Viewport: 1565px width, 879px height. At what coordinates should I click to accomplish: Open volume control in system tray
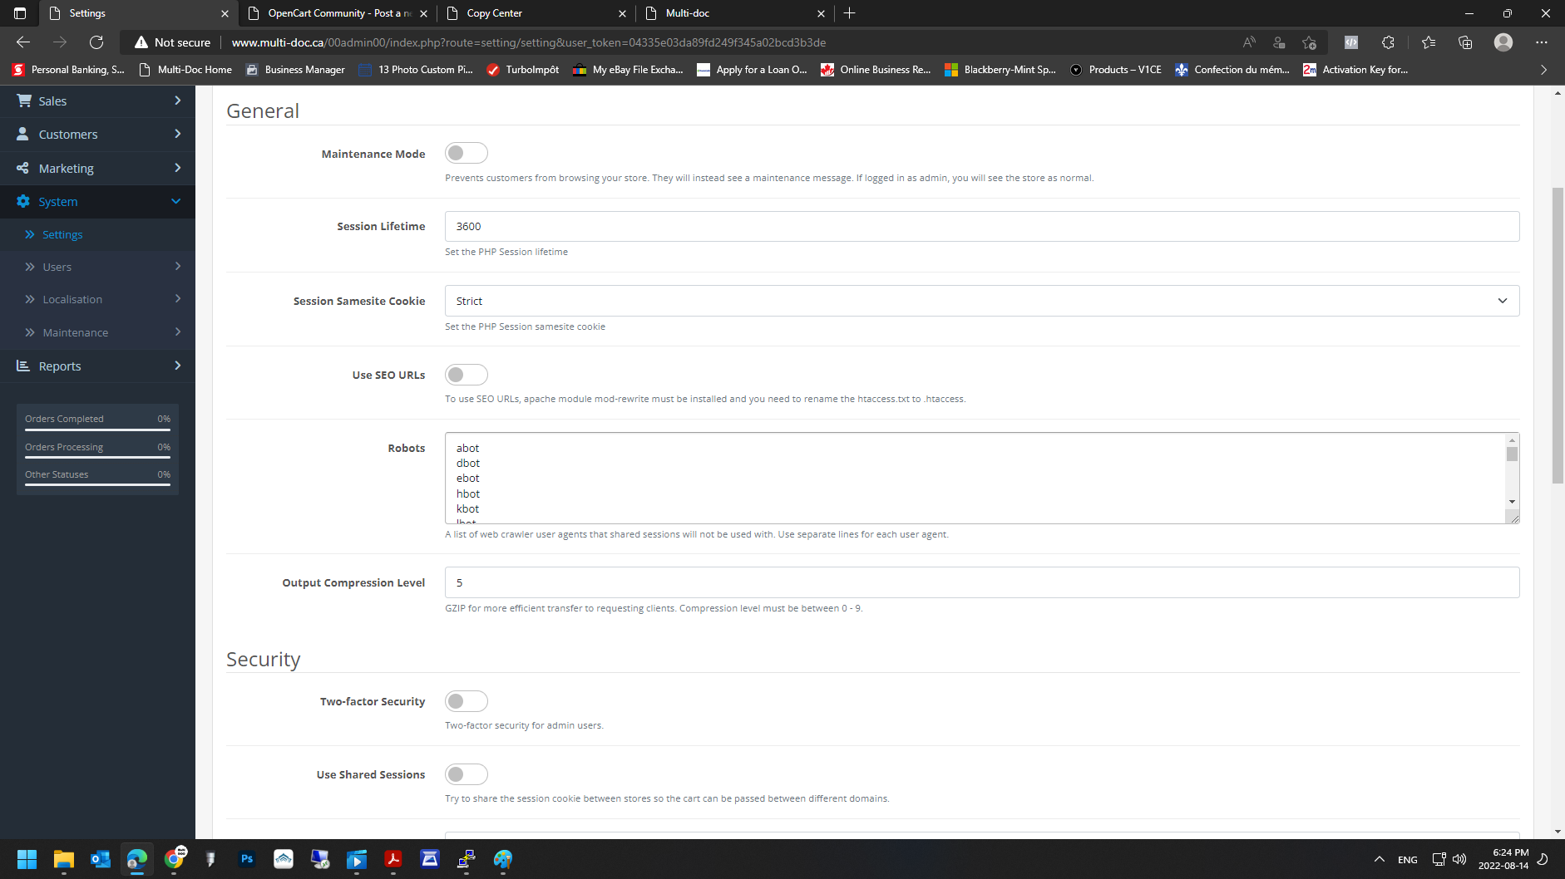click(x=1459, y=859)
